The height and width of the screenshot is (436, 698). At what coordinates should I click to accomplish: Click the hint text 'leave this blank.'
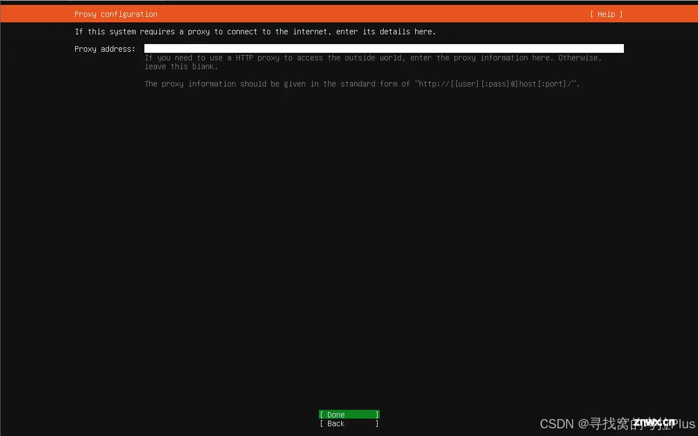tap(181, 66)
